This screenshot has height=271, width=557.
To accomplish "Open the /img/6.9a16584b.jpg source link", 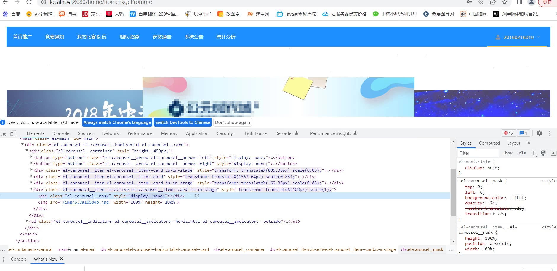I will coord(85,202).
